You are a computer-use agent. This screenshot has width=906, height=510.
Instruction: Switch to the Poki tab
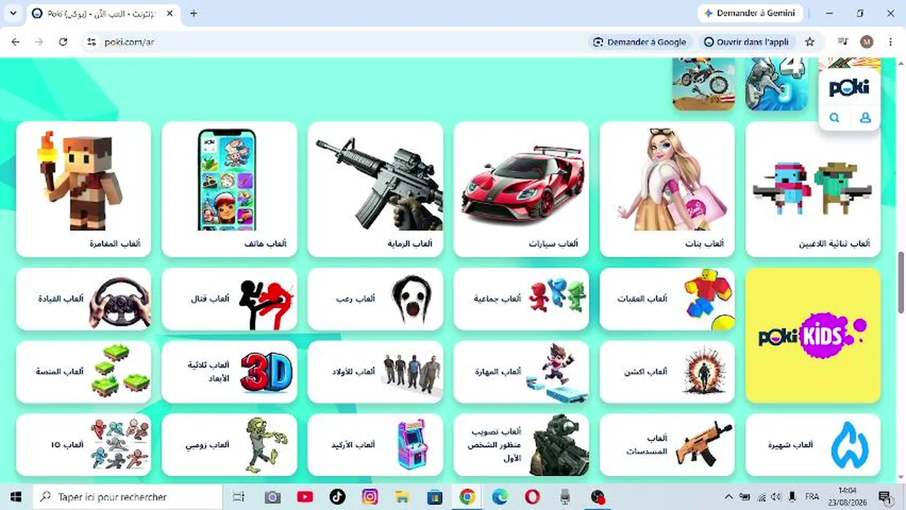coord(103,13)
